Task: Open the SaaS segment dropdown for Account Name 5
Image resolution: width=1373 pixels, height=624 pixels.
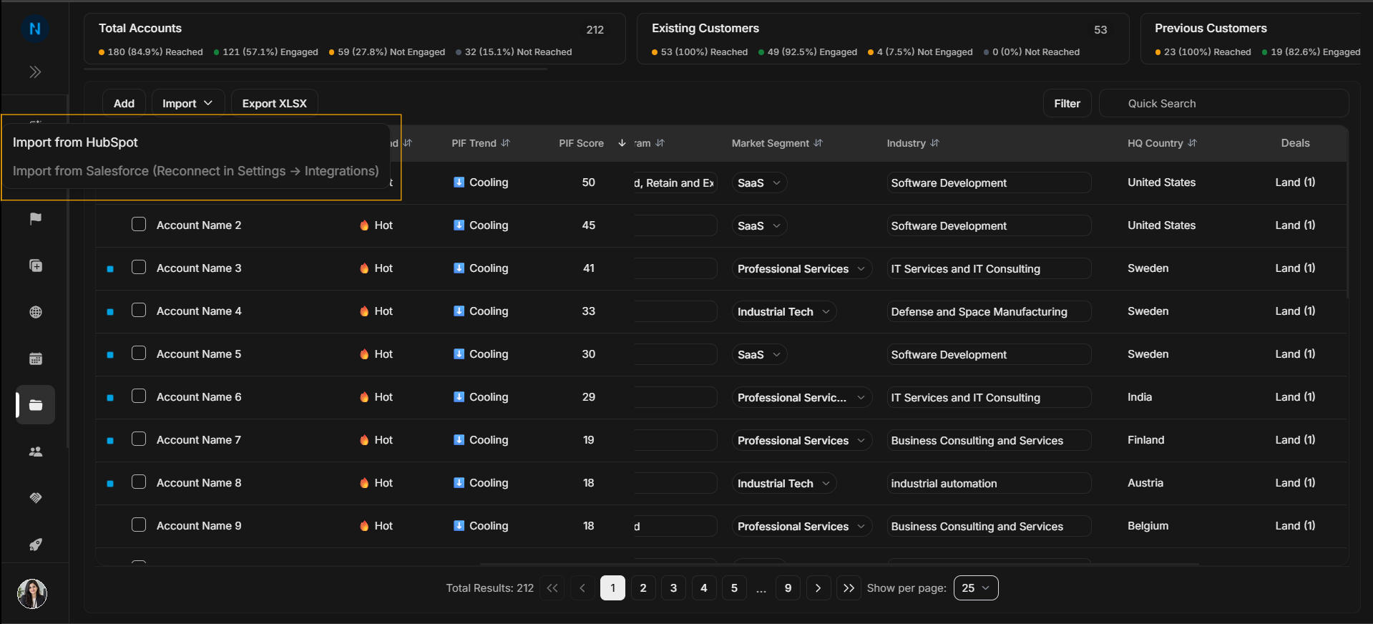Action: (x=759, y=354)
